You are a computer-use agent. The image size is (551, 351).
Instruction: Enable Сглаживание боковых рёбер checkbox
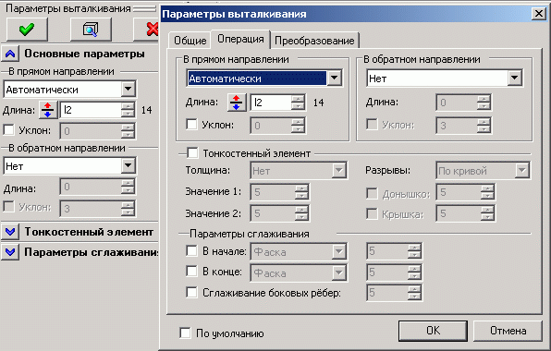pyautogui.click(x=191, y=292)
